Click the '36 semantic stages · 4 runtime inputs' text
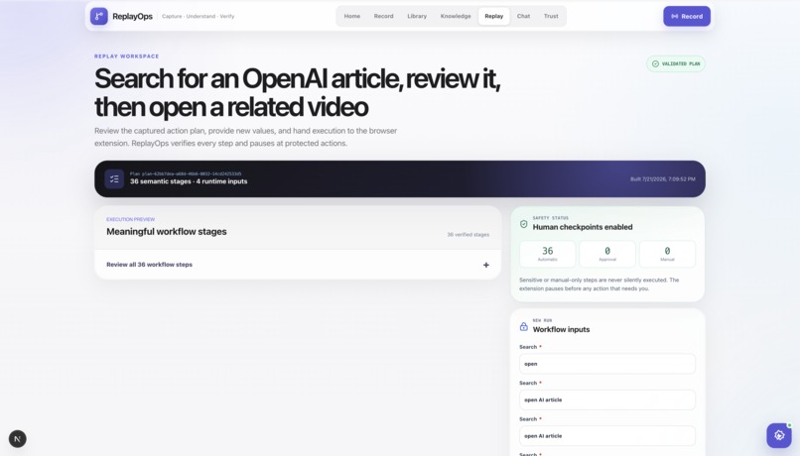The image size is (800, 456). coord(189,181)
